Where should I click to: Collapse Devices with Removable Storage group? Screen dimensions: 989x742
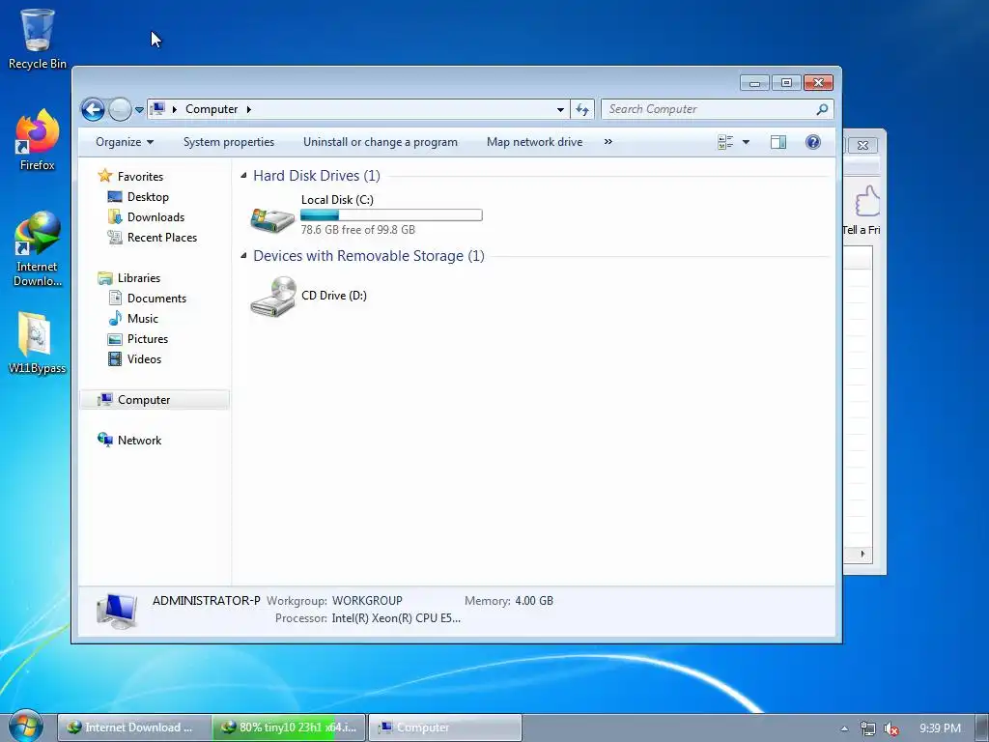click(243, 255)
